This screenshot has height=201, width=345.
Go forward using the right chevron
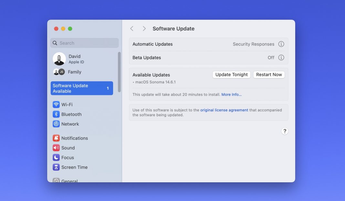point(144,29)
